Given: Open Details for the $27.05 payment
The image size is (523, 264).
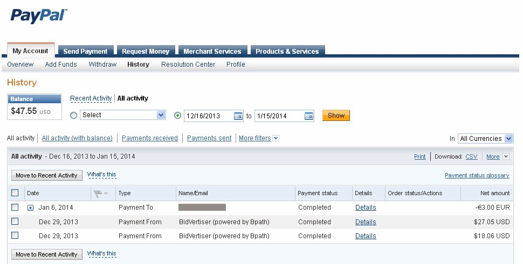Looking at the screenshot, I should pyautogui.click(x=366, y=222).
